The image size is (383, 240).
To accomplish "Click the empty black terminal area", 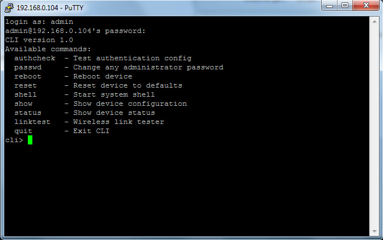I will tap(186, 188).
